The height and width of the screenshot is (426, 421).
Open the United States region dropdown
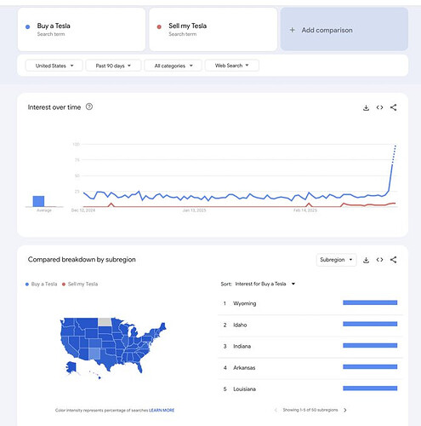coord(54,66)
